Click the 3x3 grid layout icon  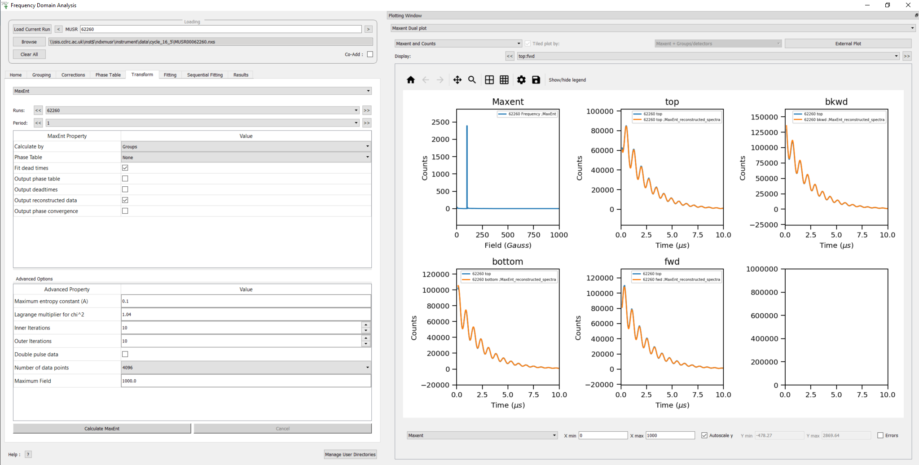point(504,80)
